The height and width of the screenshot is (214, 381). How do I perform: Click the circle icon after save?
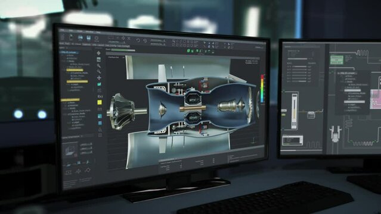point(97,38)
